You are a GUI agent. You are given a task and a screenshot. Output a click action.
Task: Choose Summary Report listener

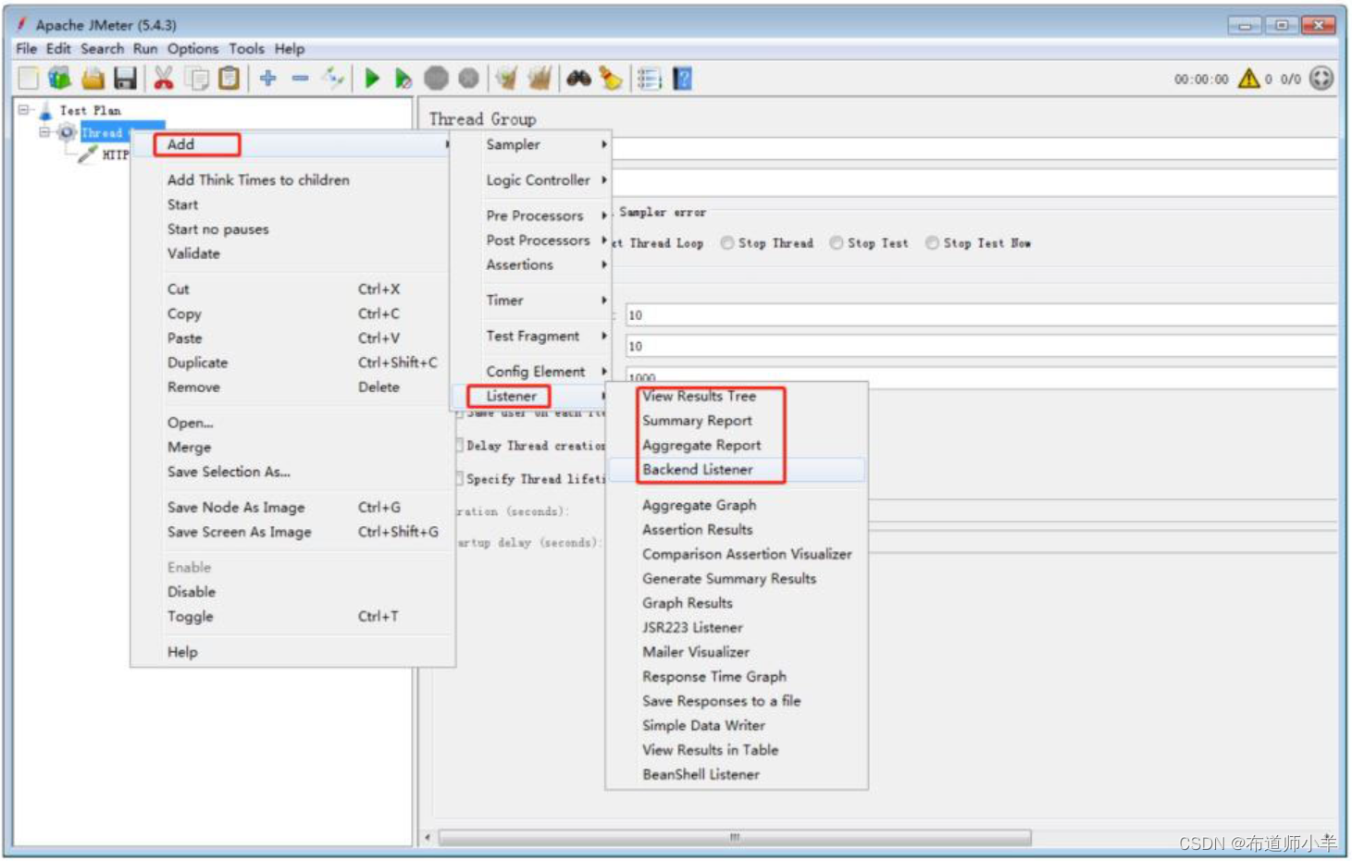737,421
